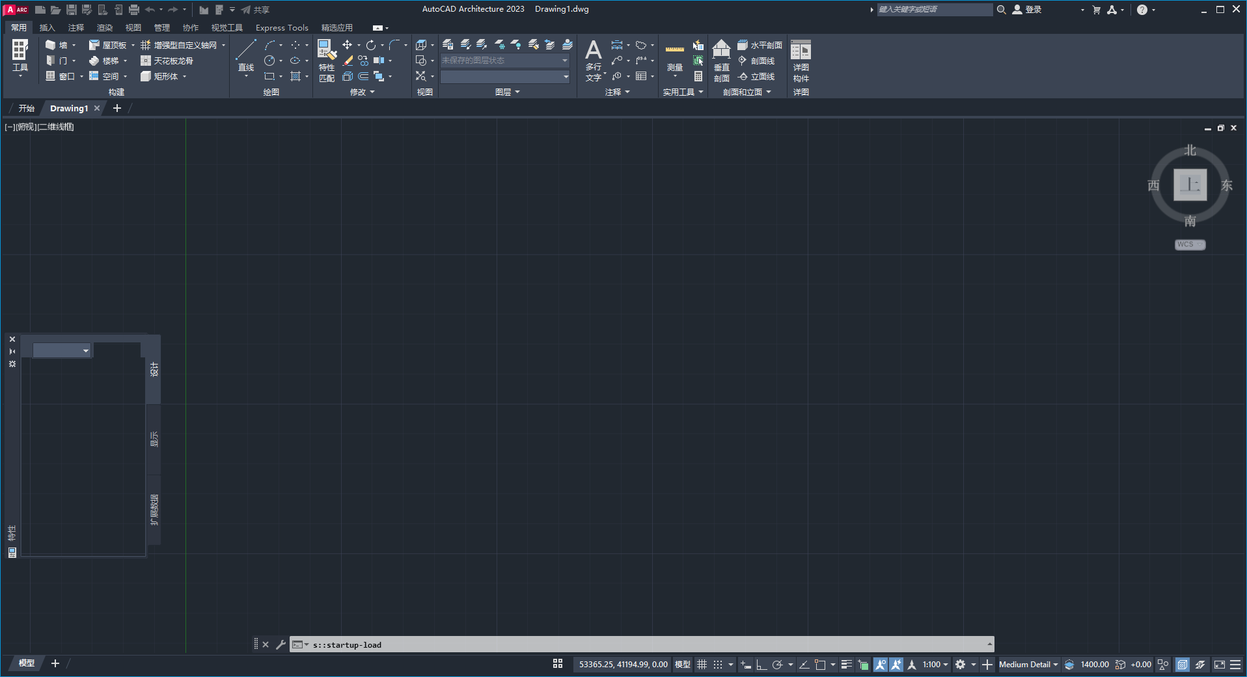This screenshot has width=1247, height=677.
Task: Expand the 剖面和立面 panel flyout
Action: point(747,92)
